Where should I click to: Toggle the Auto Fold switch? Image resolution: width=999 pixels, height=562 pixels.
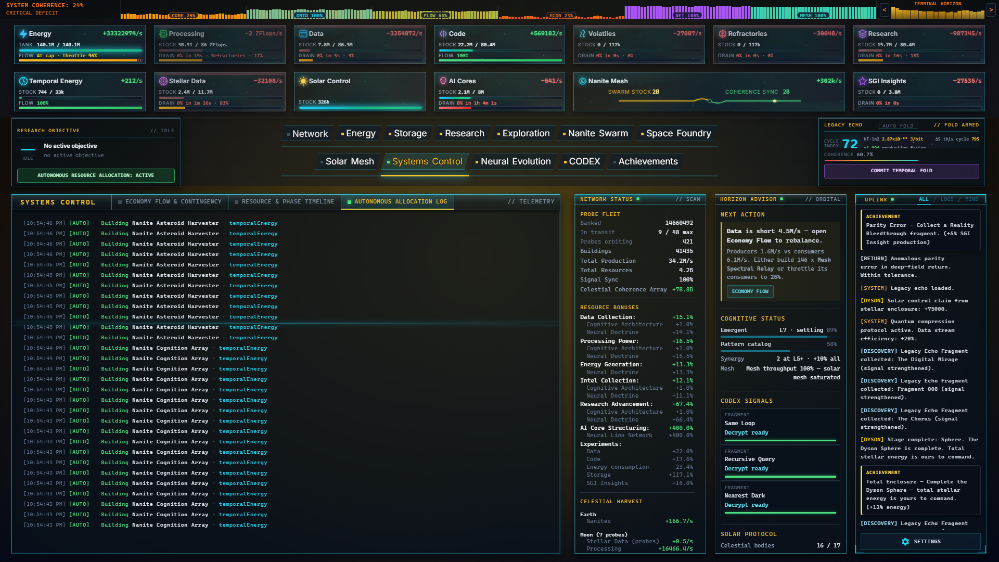click(898, 125)
